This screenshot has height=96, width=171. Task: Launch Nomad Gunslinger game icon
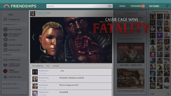(5, 71)
